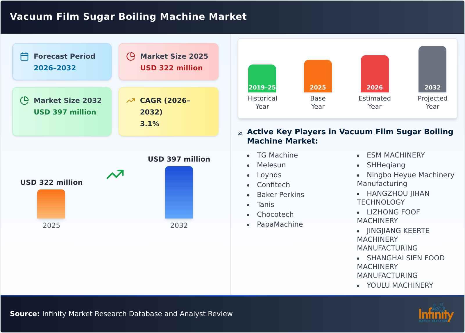Click the trending arrow icon beside CAGR
This screenshot has height=333, width=465.
(131, 101)
